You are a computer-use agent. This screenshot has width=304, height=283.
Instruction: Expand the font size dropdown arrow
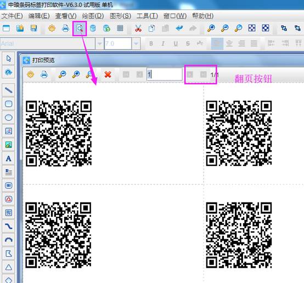(x=136, y=44)
